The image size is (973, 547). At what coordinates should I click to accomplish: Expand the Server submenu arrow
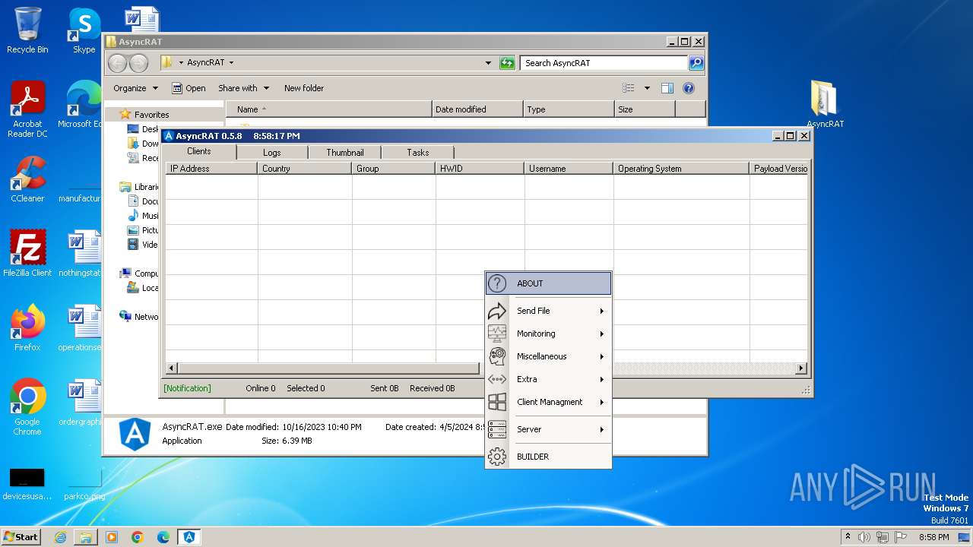pyautogui.click(x=601, y=429)
